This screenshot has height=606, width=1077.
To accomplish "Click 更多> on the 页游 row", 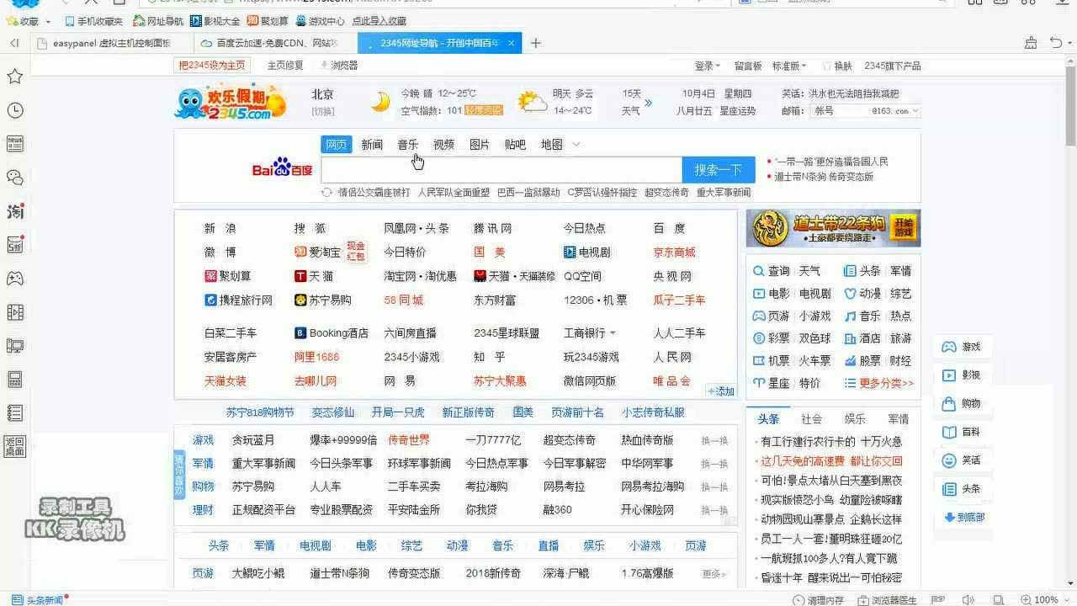I will [x=714, y=574].
